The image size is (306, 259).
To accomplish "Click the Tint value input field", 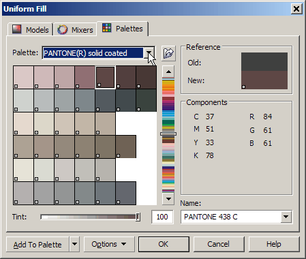I will (x=162, y=217).
